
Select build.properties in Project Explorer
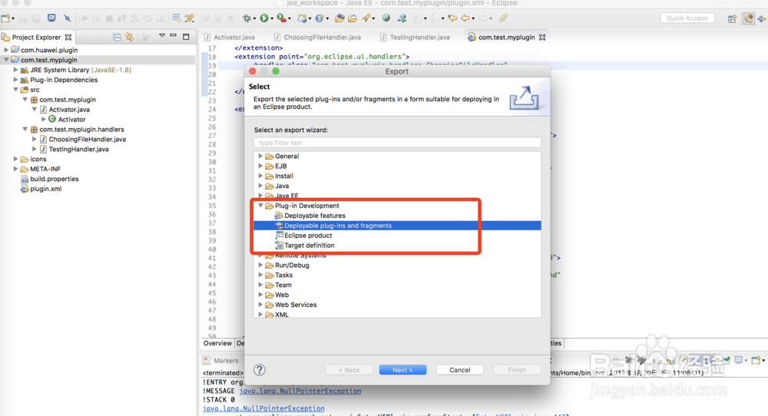tap(49, 179)
